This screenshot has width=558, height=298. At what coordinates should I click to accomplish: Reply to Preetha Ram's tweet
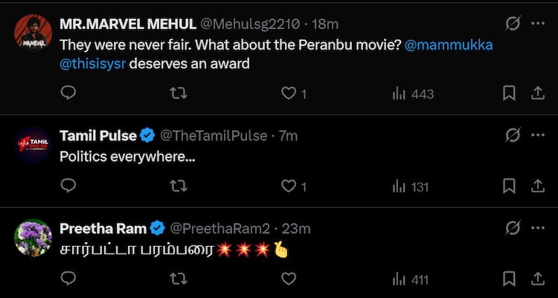[x=68, y=279]
